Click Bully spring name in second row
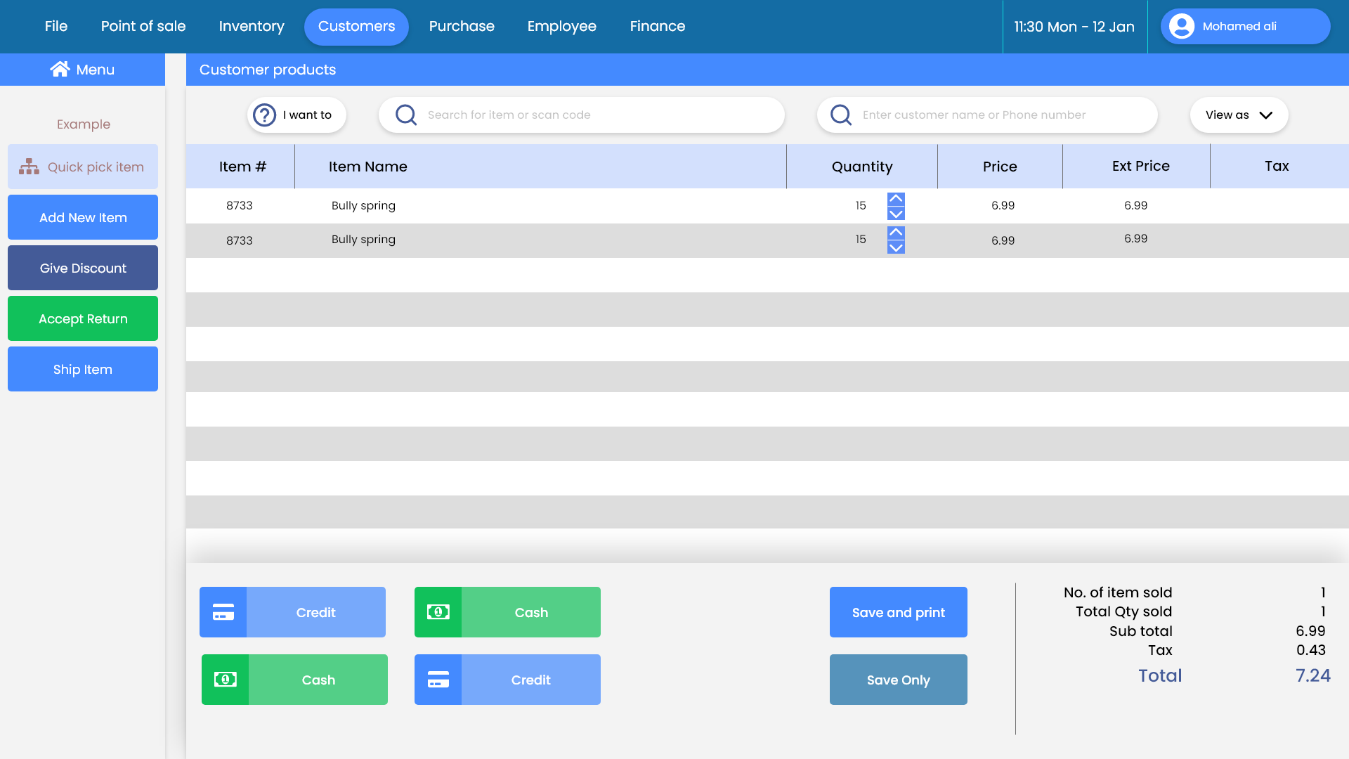 click(363, 240)
